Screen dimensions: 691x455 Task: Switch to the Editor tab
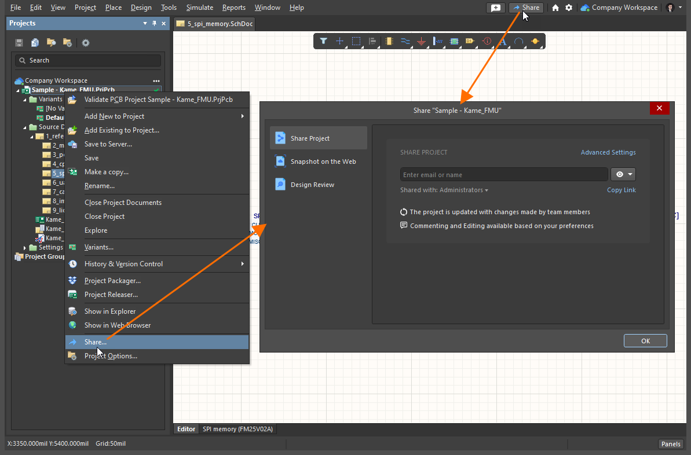[186, 429]
